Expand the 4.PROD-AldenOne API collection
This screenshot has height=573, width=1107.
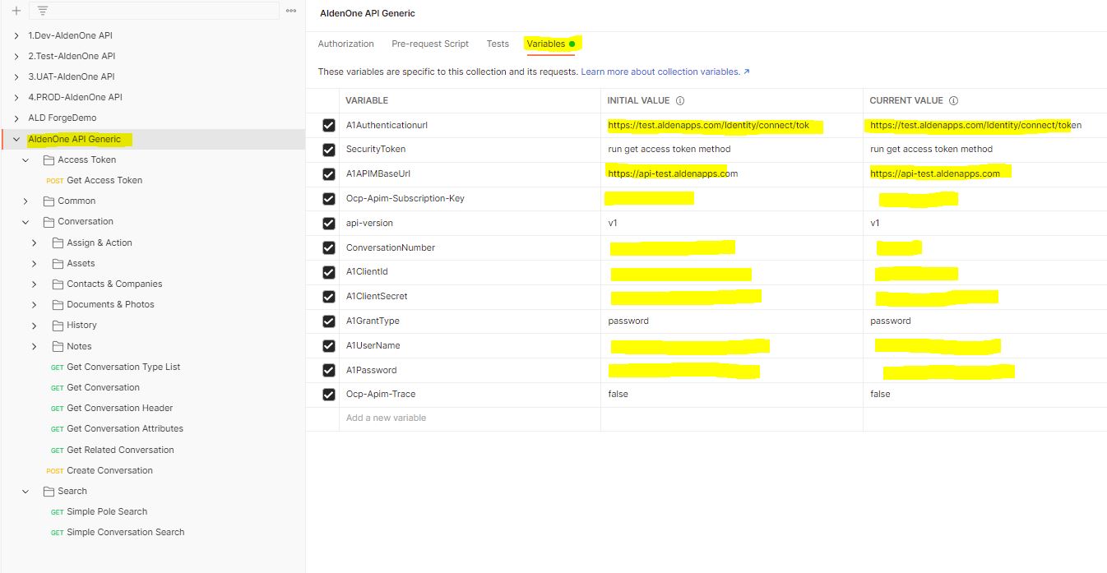16,97
